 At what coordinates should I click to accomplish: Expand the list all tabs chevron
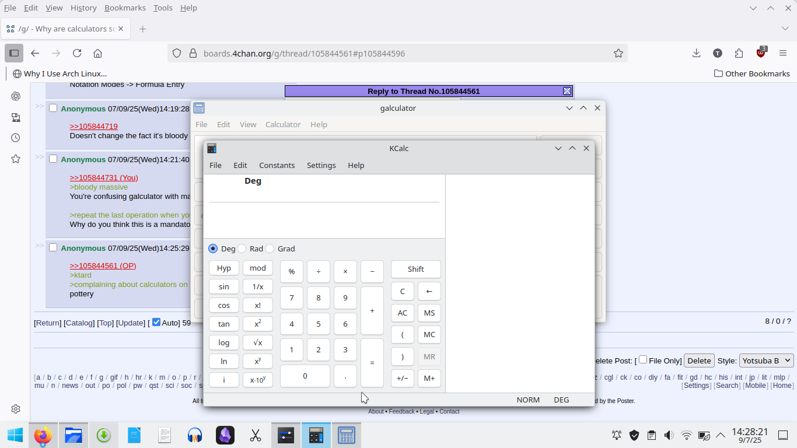pyautogui.click(x=785, y=29)
